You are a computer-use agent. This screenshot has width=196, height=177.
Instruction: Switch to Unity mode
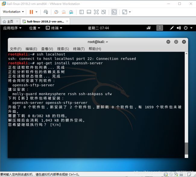click(x=104, y=12)
